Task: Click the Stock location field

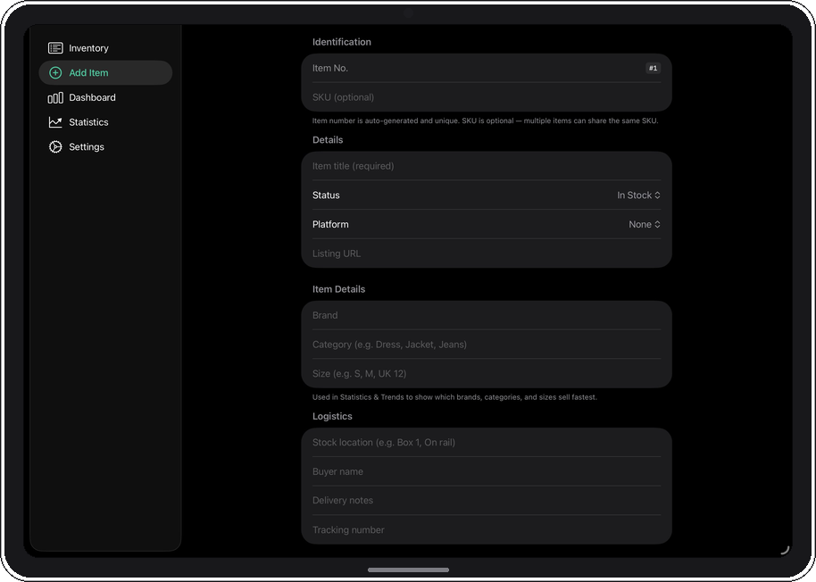Action: [487, 442]
